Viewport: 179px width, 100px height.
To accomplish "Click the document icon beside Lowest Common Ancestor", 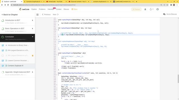I will 6,61.
